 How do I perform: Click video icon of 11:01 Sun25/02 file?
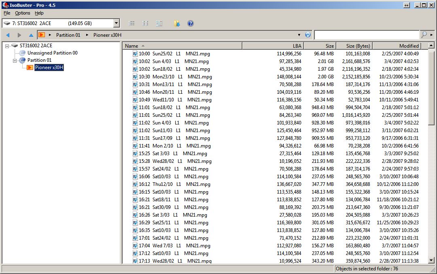(135, 115)
